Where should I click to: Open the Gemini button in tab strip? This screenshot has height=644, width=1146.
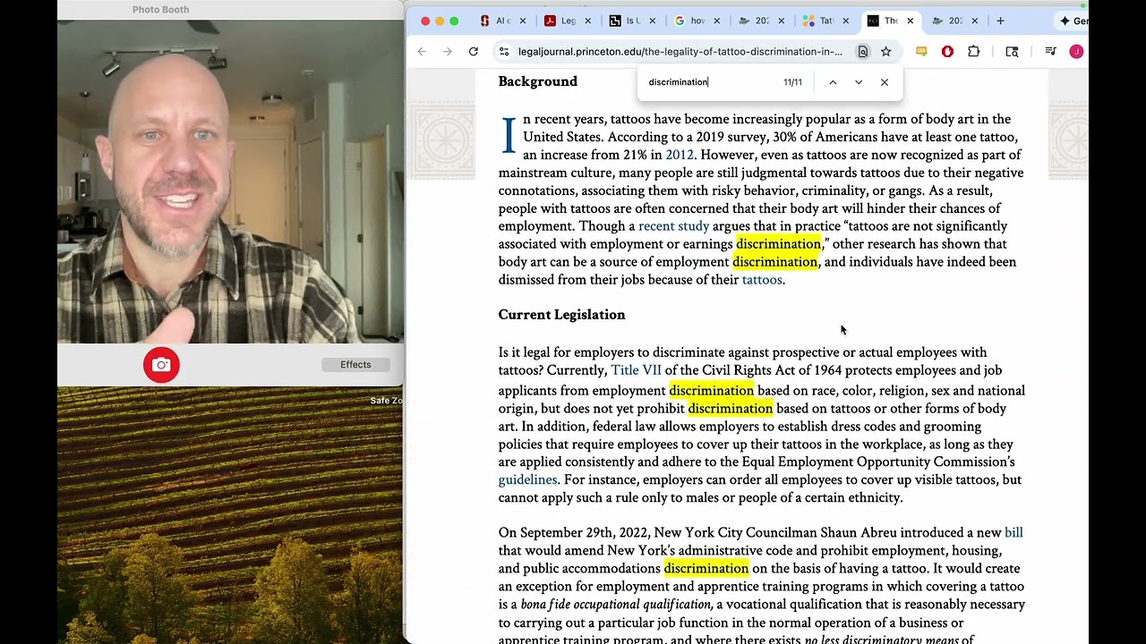1073,21
